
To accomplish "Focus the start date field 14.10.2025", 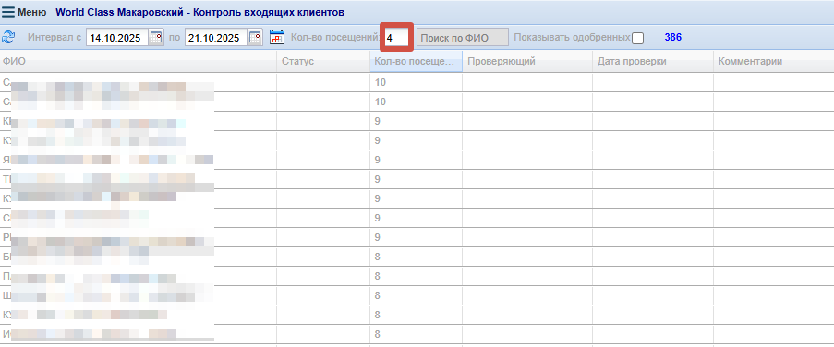I will (117, 38).
